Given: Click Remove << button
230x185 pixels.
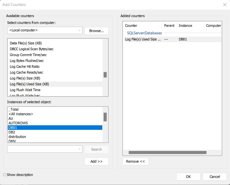Looking at the screenshot, I should coord(135,161).
